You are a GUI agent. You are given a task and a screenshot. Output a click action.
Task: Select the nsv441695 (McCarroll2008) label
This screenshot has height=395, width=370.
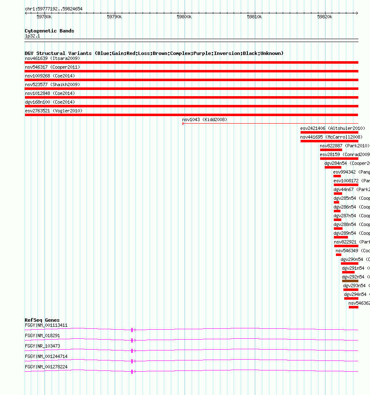[x=331, y=137]
